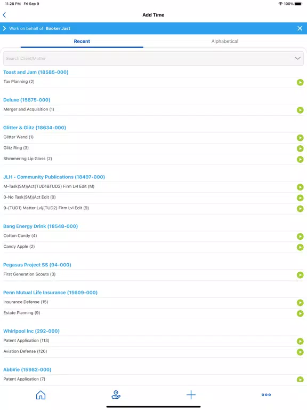Viewport: 307px width, 410px height.
Task: Start timer for Estate Planning matter
Action: point(300,313)
